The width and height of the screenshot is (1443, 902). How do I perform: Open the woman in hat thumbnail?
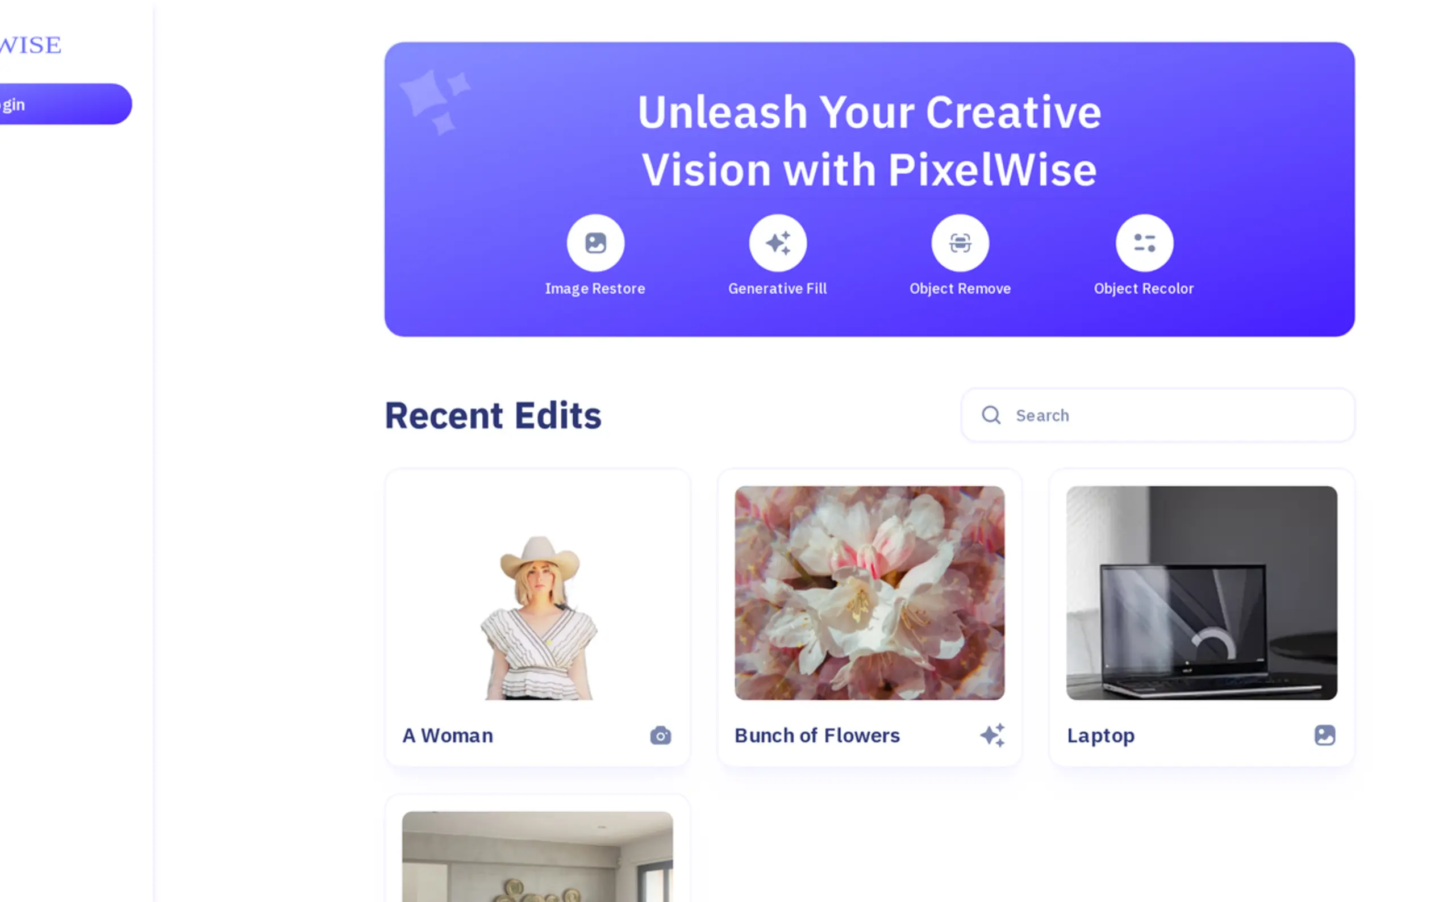pyautogui.click(x=537, y=592)
